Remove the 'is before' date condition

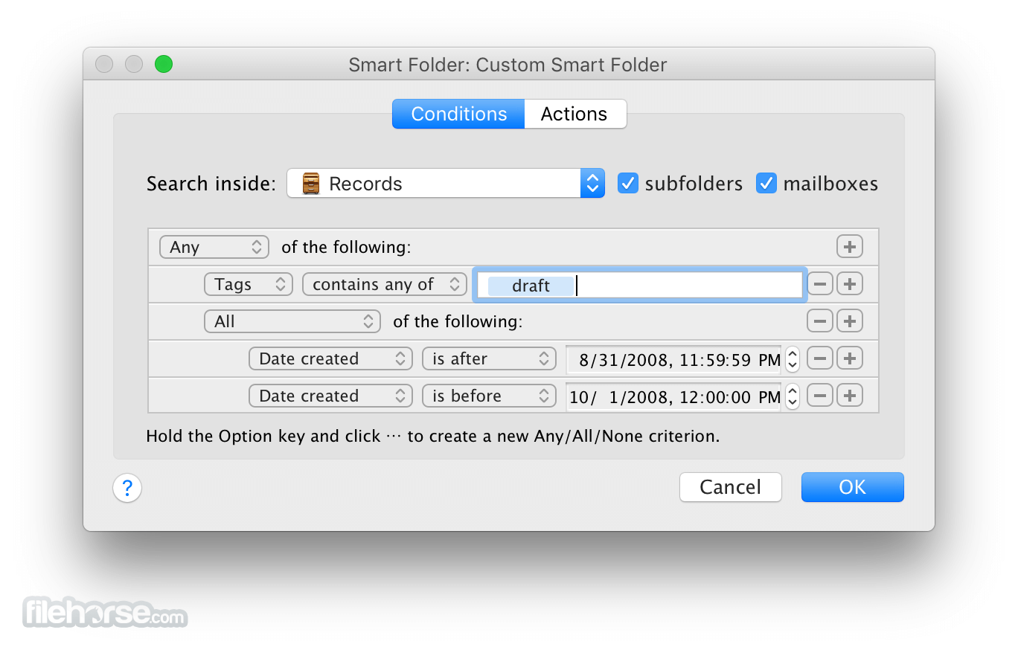coord(819,396)
